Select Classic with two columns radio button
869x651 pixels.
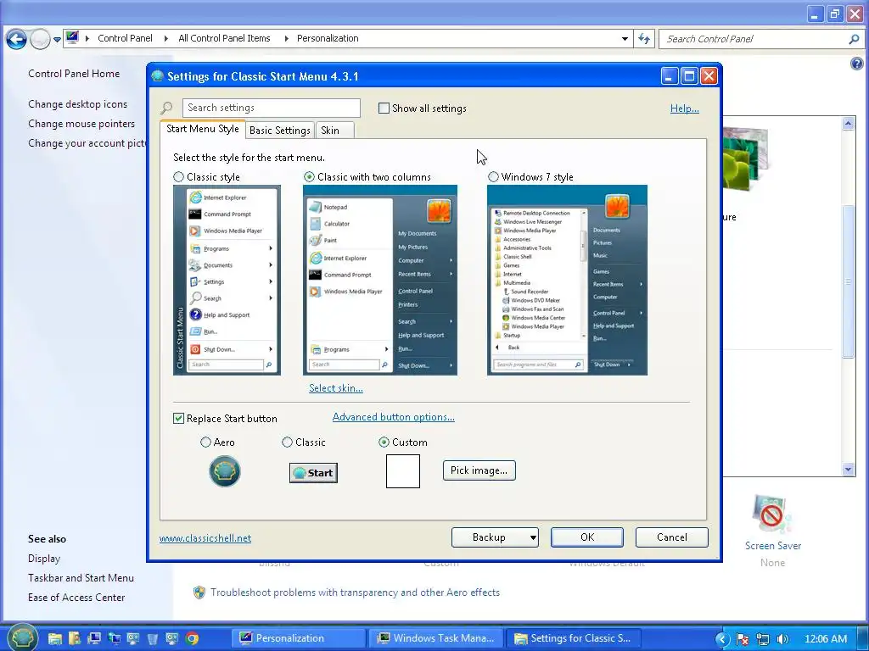tap(309, 177)
